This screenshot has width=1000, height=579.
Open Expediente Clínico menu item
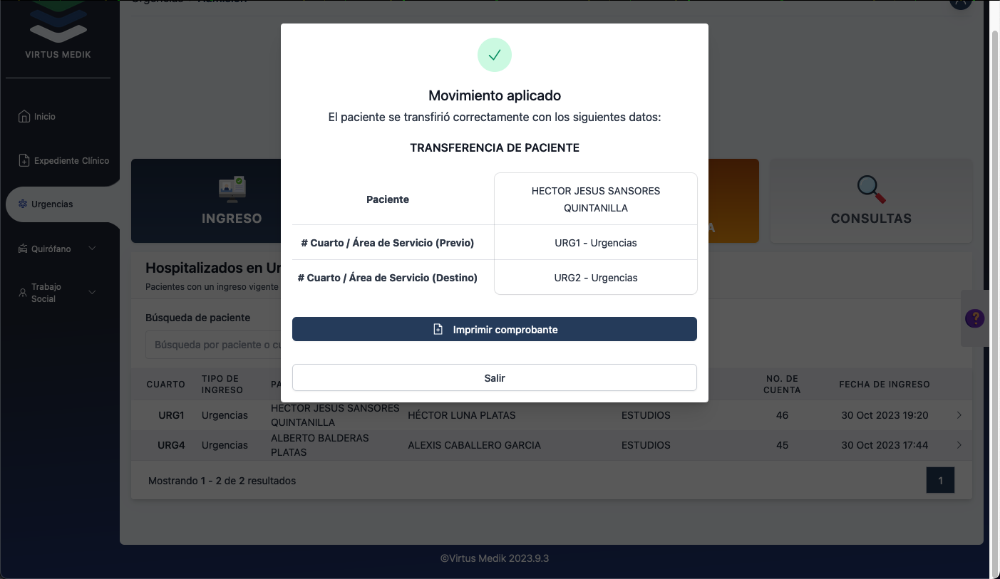click(x=71, y=160)
